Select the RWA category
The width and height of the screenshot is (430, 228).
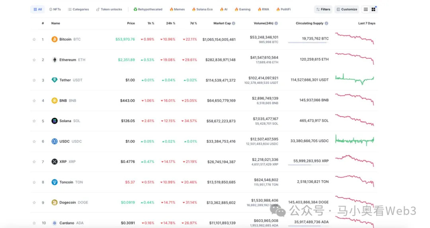263,9
